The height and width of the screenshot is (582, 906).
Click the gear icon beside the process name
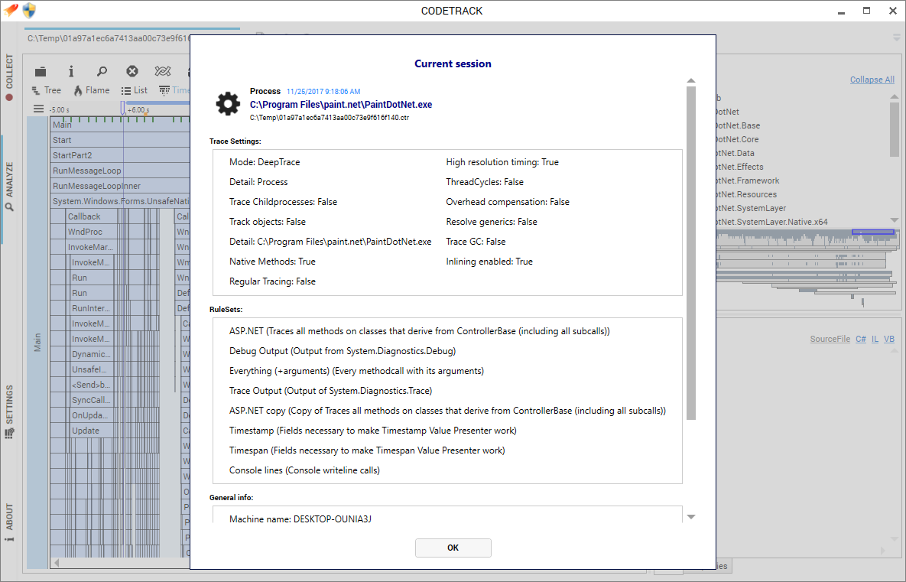point(228,104)
